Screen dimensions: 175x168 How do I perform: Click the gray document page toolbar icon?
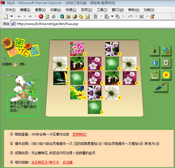point(95,16)
